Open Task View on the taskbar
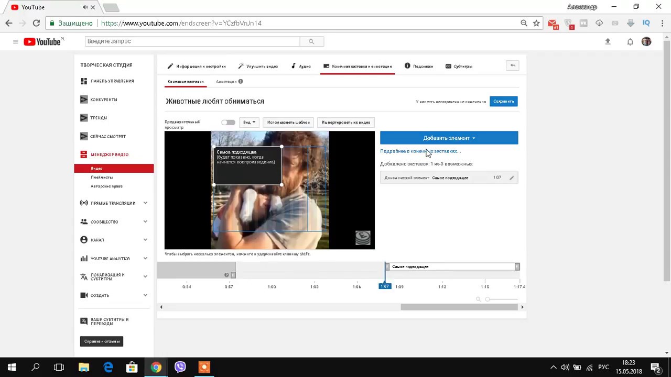 (x=59, y=367)
